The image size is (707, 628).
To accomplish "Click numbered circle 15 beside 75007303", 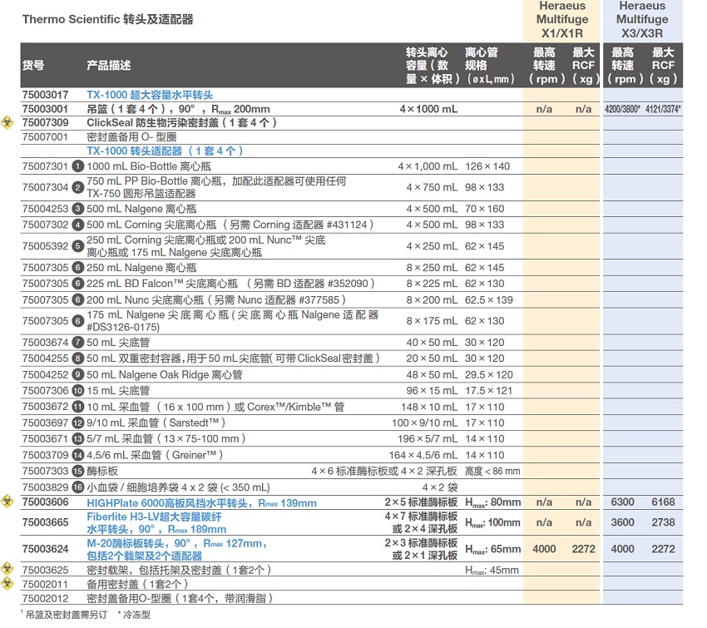I will tap(78, 471).
